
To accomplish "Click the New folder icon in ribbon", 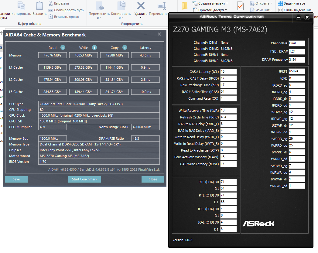I will pyautogui.click(x=184, y=6).
